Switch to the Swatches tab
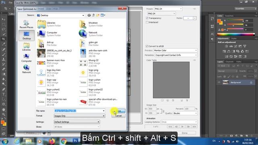Viewport: 258px width, 145px height. (x=229, y=16)
